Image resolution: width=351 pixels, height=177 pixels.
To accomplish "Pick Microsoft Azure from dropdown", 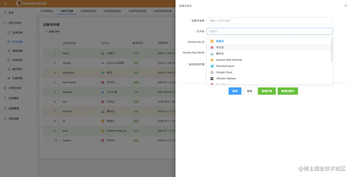I will click(x=269, y=66).
